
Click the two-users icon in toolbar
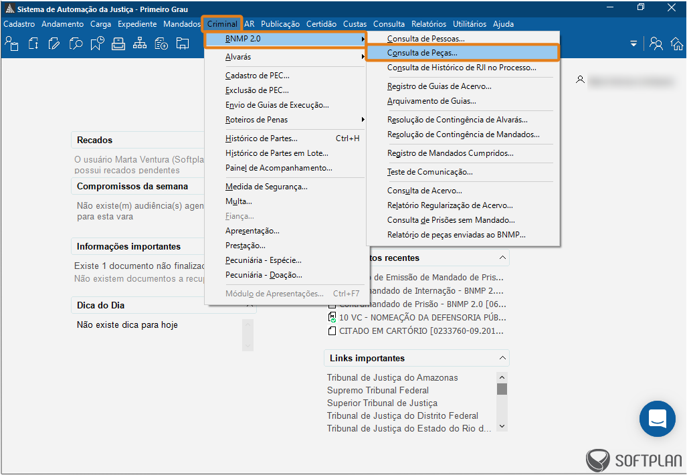pyautogui.click(x=656, y=44)
